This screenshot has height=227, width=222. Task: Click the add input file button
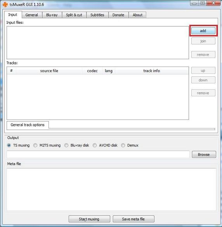coord(203,31)
